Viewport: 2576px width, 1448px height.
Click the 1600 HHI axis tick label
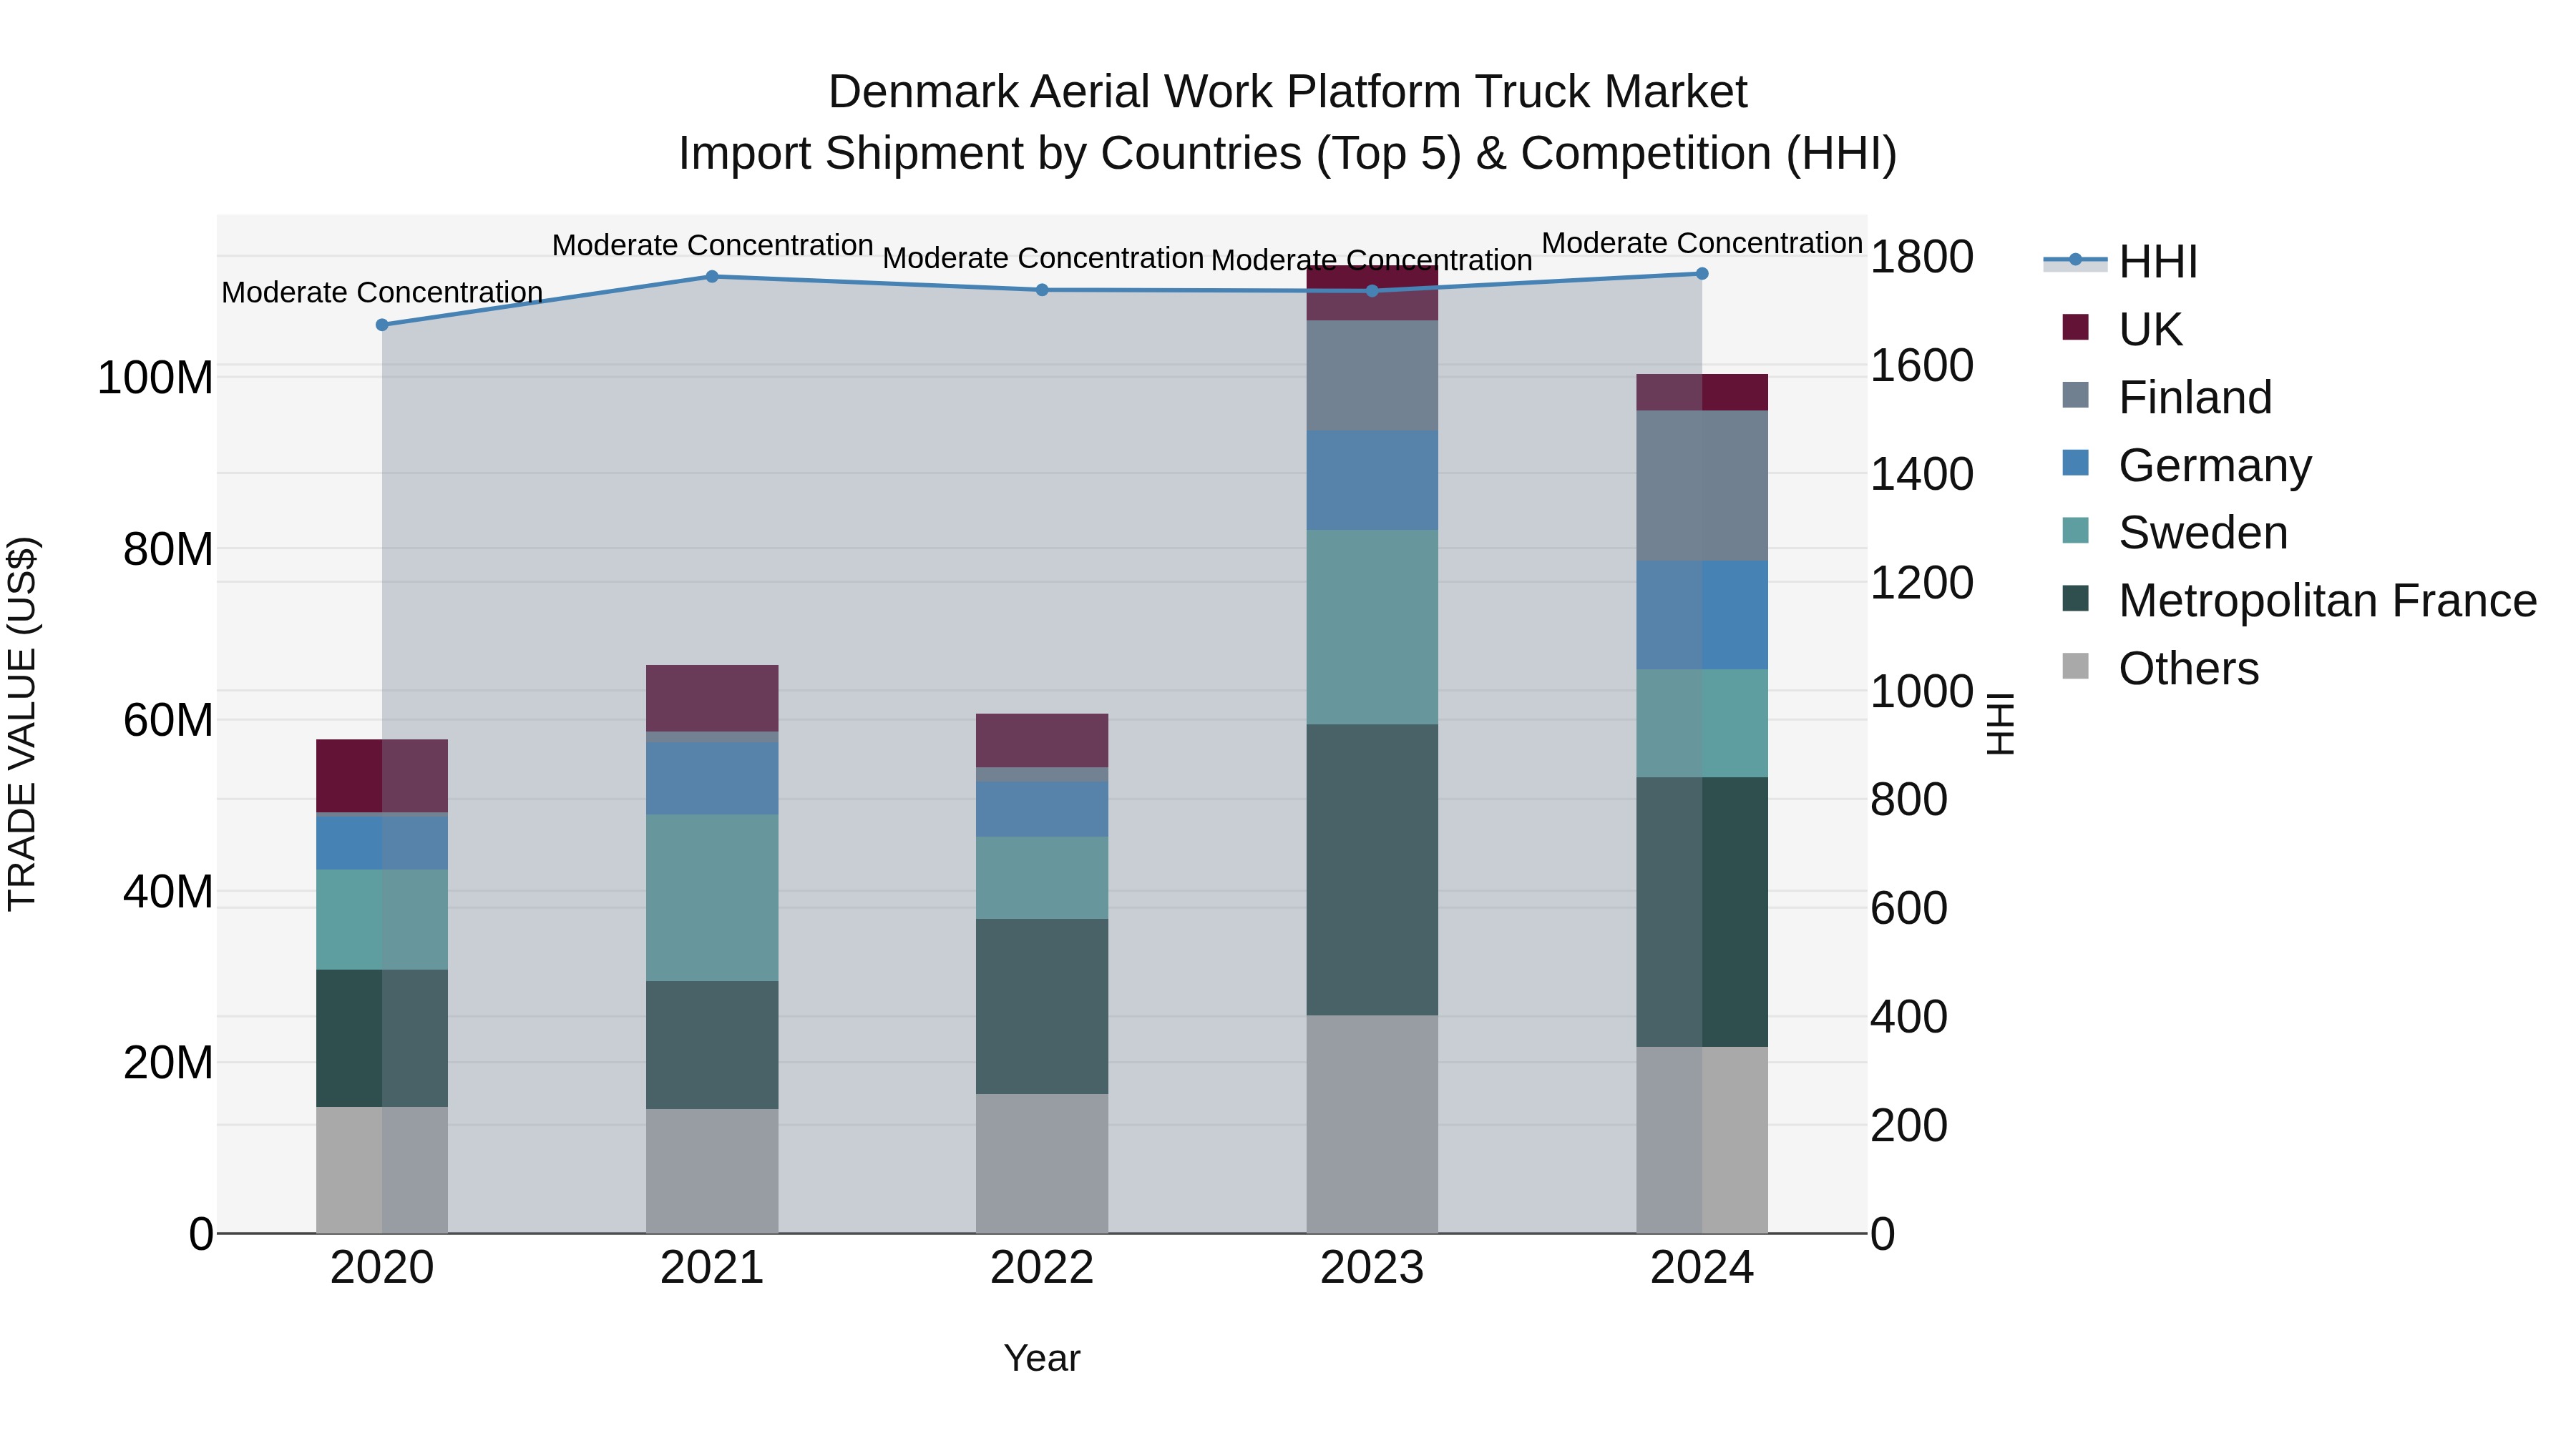pyautogui.click(x=1922, y=365)
